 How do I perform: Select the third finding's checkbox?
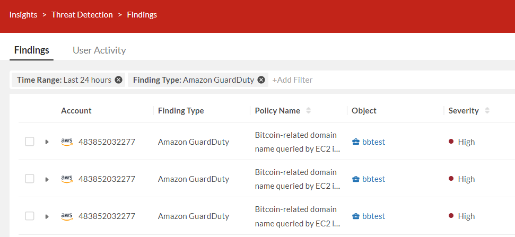(30, 216)
